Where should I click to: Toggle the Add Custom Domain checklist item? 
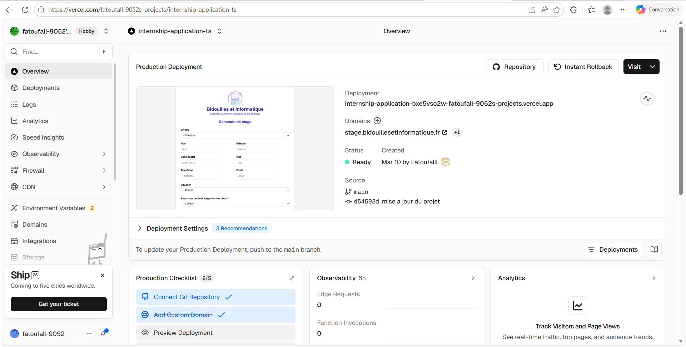[216, 315]
